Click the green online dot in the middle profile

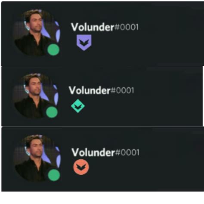pos(52,112)
